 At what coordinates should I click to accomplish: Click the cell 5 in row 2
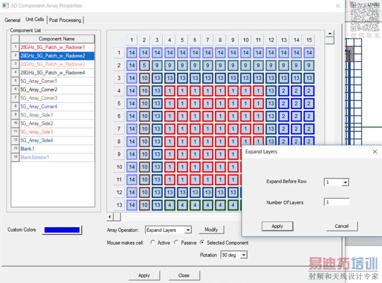(144, 66)
